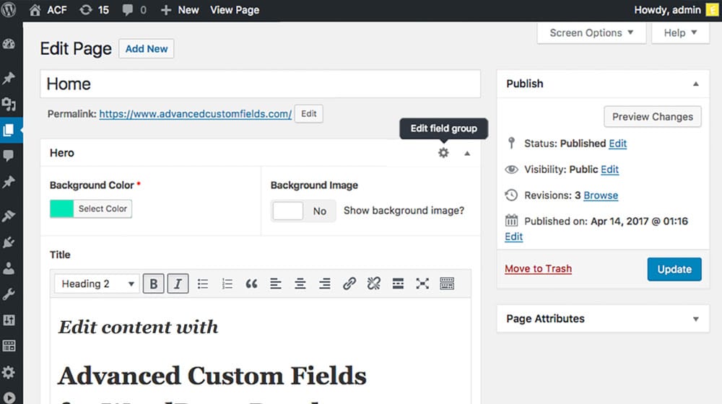Click New in the admin bar

[x=180, y=9]
